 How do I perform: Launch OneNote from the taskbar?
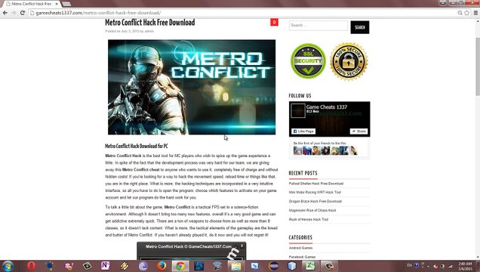106,266
